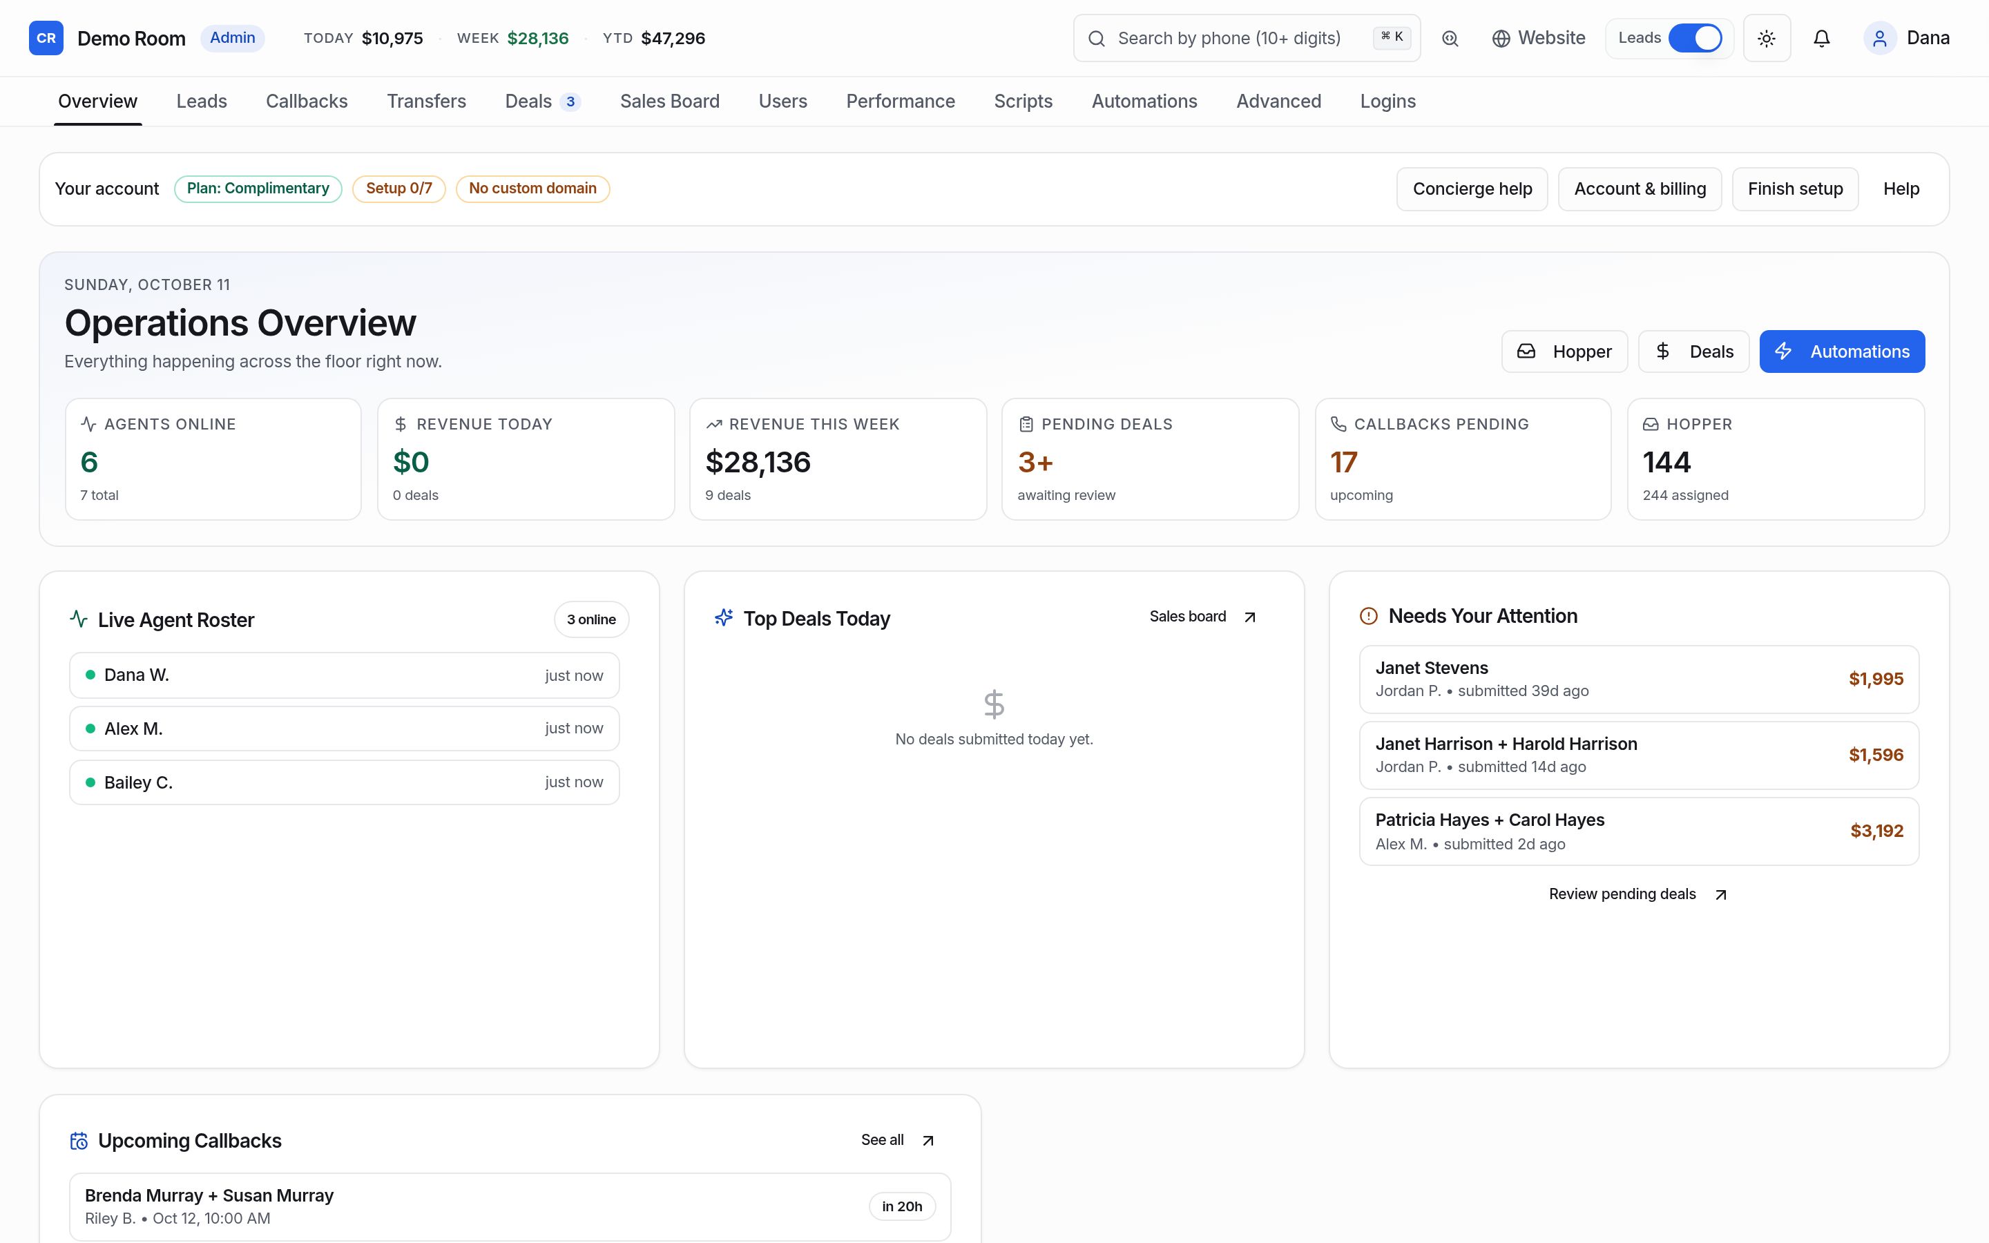Open the Hopper button in Operations Overview
The height and width of the screenshot is (1243, 1989).
click(x=1564, y=352)
